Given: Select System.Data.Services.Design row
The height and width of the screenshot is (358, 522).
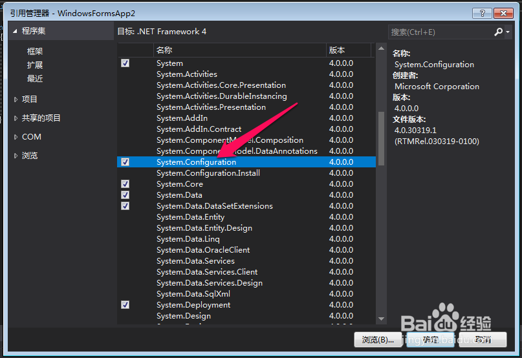Looking at the screenshot, I should click(x=246, y=283).
